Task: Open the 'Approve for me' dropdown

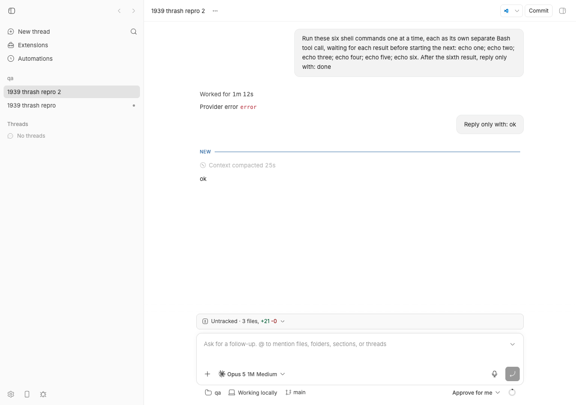Action: 476,392
